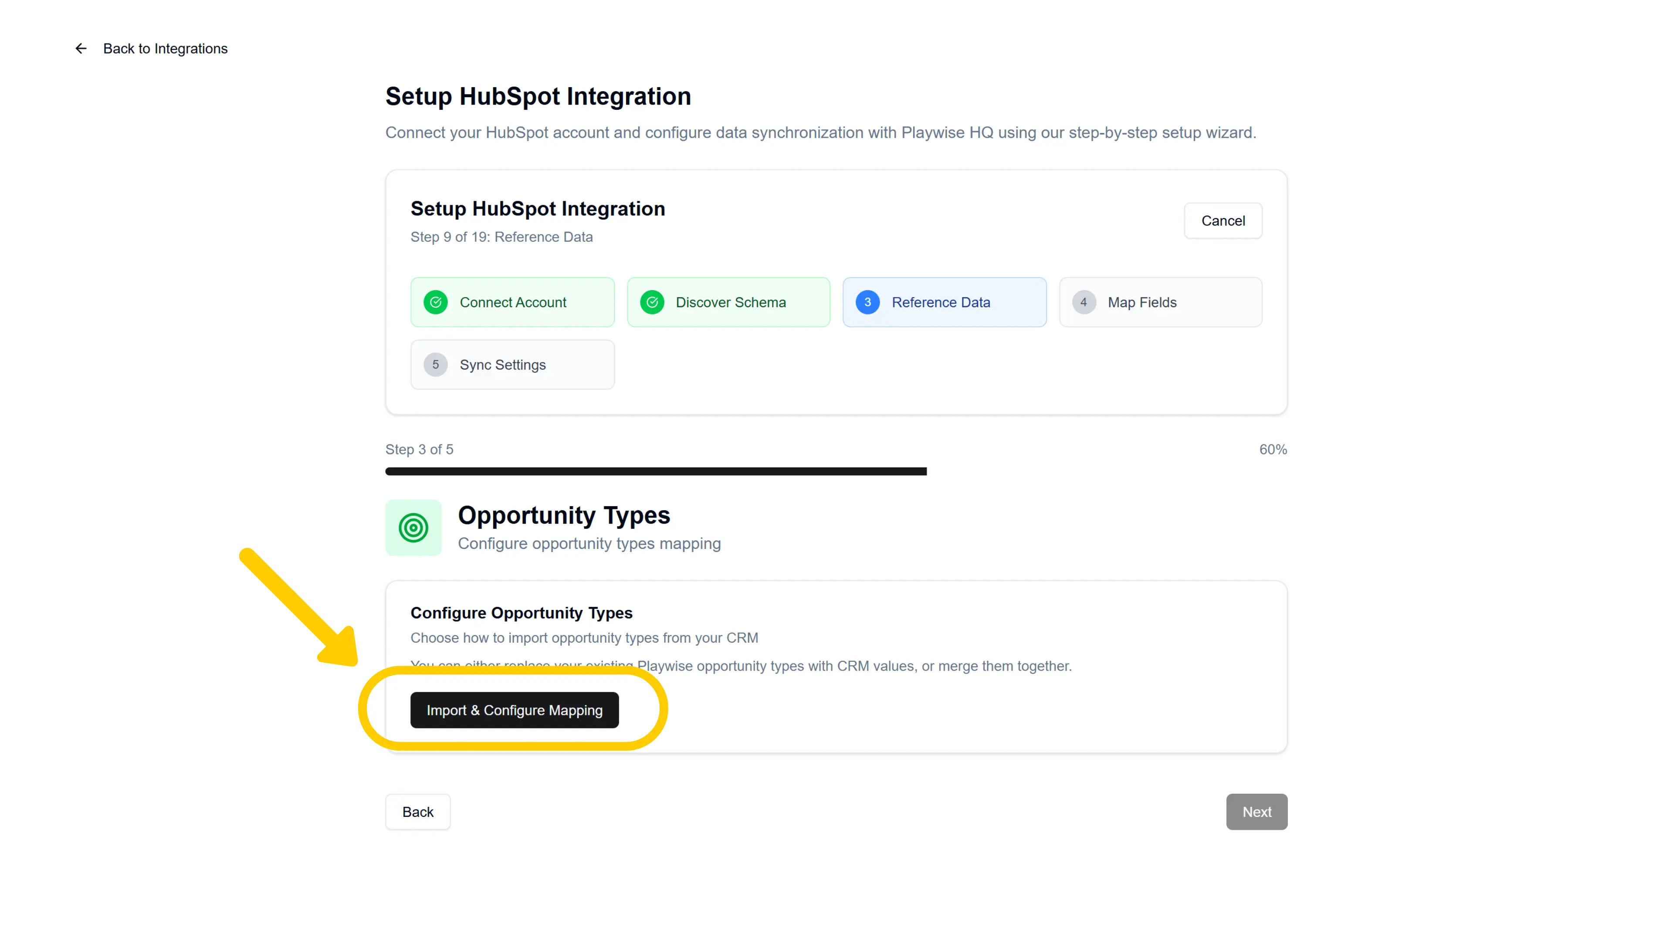Open the Back to Integrations link

(x=165, y=49)
